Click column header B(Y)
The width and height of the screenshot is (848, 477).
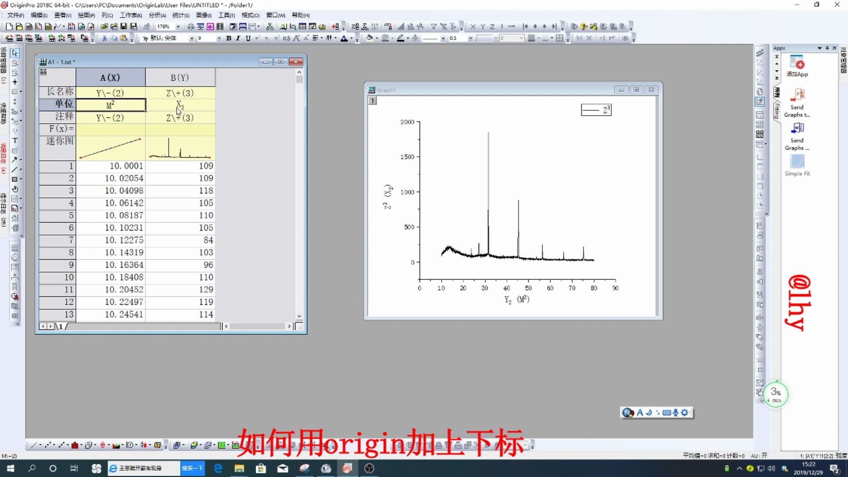pos(180,78)
